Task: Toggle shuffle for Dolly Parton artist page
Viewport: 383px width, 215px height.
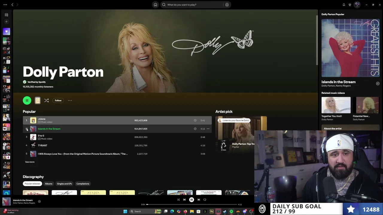Action: 46,100
